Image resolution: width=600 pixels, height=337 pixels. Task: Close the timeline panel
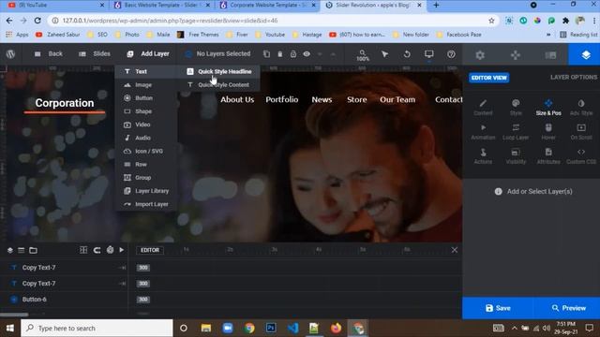454,250
